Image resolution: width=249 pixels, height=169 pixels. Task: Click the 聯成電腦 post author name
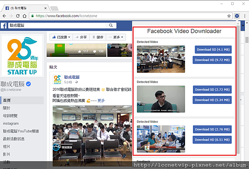click(x=72, y=77)
